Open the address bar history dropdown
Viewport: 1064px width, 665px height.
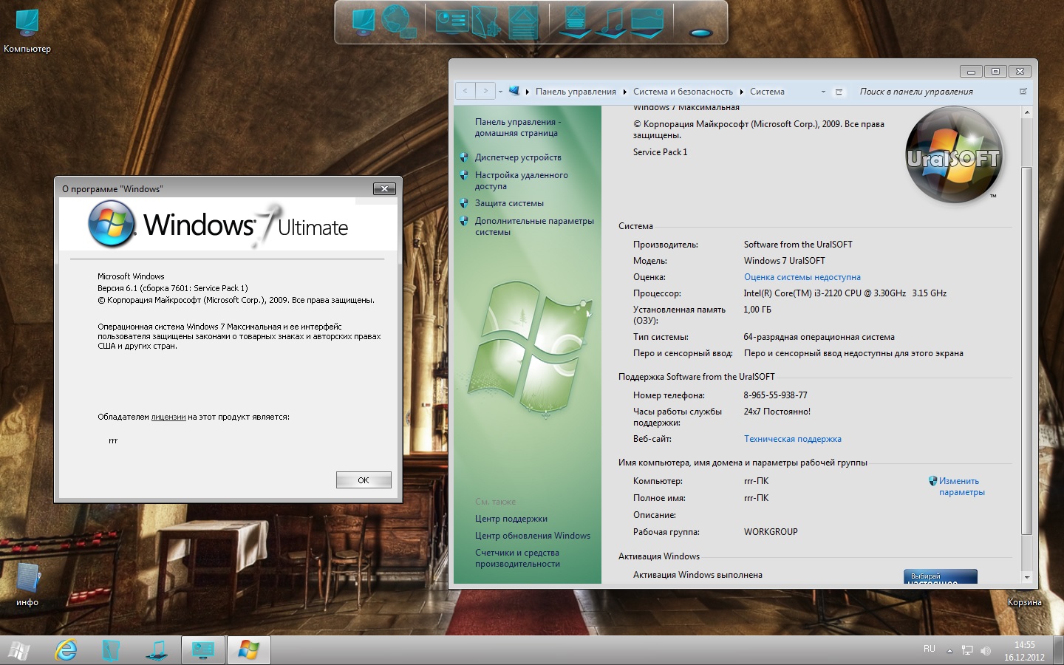pos(823,92)
